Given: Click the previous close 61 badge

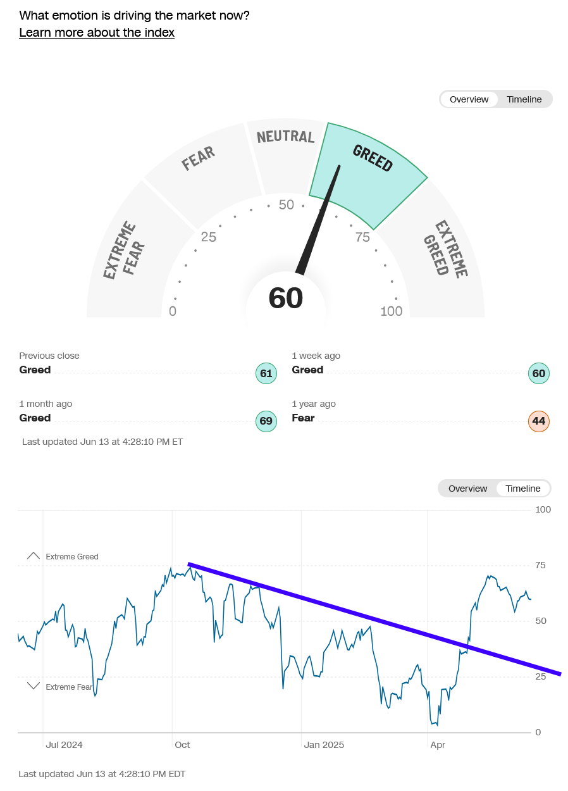Looking at the screenshot, I should tap(266, 373).
